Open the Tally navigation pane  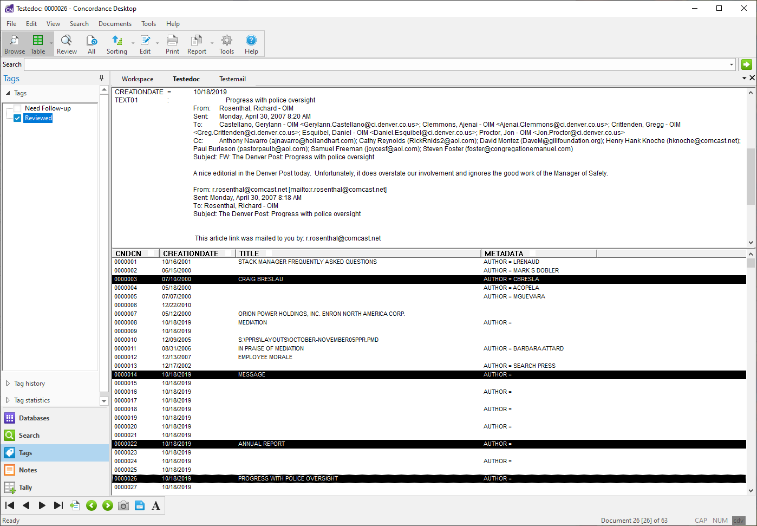tap(55, 488)
